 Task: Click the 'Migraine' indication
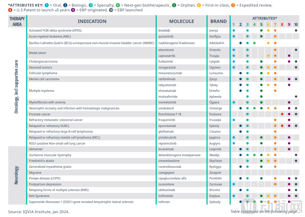[x=35, y=173]
